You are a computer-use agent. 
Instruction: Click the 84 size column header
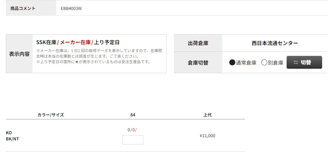pyautogui.click(x=133, y=115)
